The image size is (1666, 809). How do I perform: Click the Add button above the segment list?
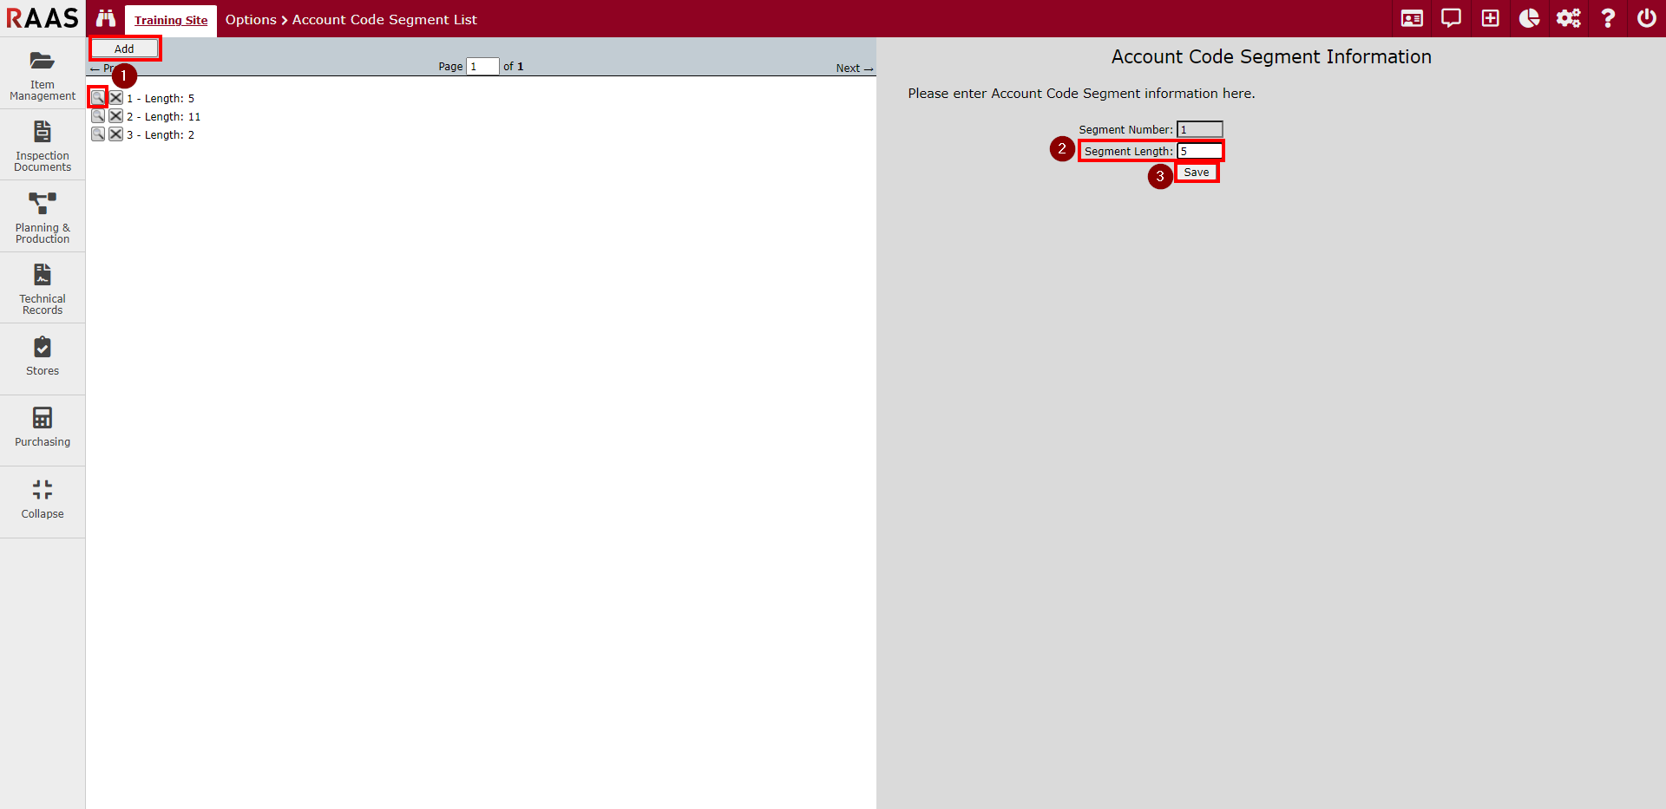point(124,49)
